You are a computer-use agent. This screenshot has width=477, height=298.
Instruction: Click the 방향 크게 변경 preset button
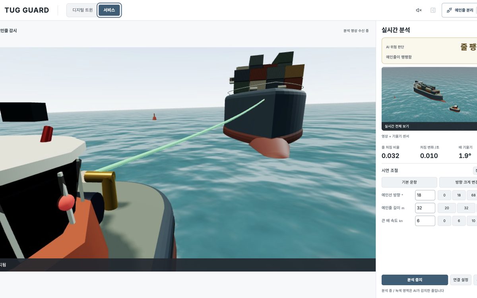click(458, 182)
